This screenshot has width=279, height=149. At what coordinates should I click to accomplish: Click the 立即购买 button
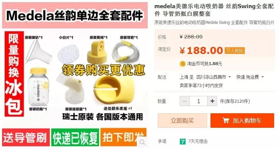[x=182, y=121]
